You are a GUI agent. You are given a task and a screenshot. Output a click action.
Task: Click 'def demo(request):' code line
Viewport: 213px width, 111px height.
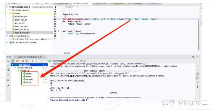[x=73, y=21]
